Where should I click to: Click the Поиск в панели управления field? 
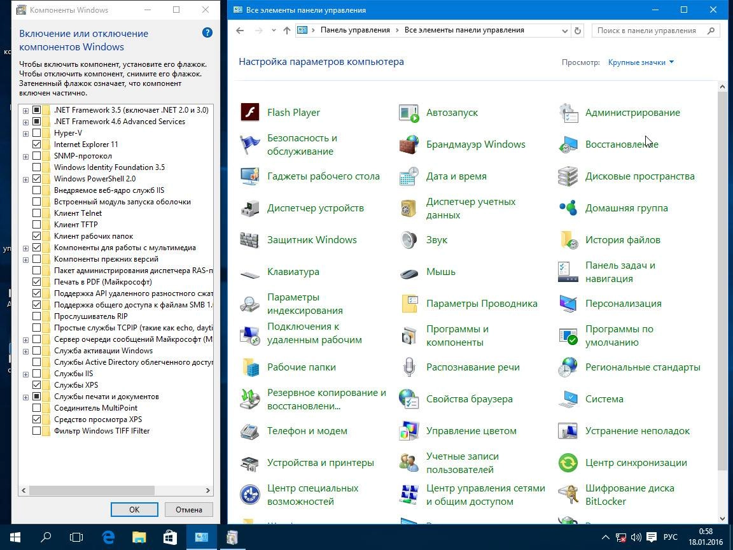[x=656, y=31]
